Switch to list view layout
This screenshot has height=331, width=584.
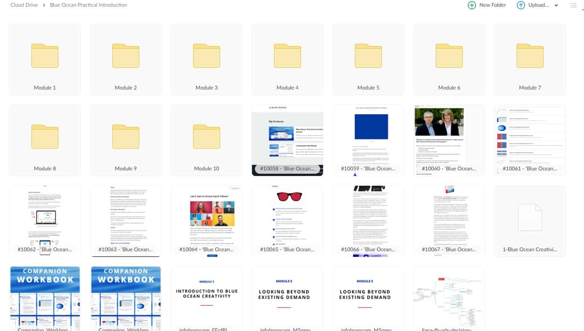[573, 5]
